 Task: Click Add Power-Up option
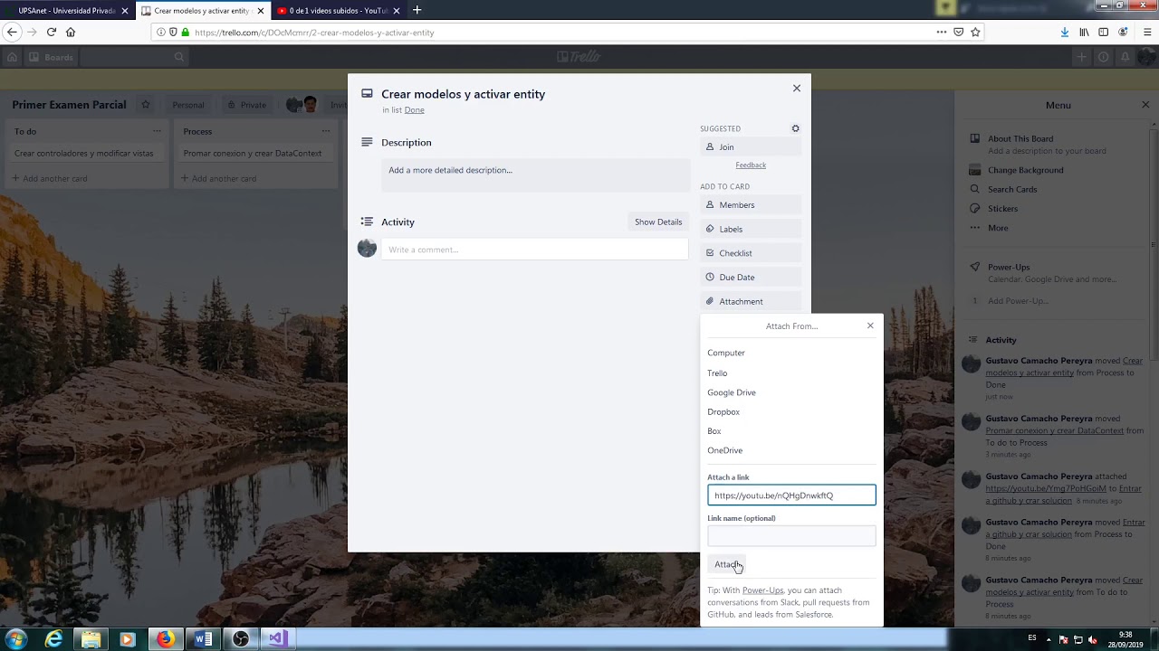point(1018,301)
